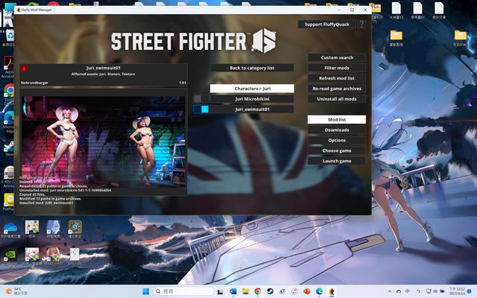
Task: Enable the Juri Microbikini mod toggle
Action: (x=198, y=98)
